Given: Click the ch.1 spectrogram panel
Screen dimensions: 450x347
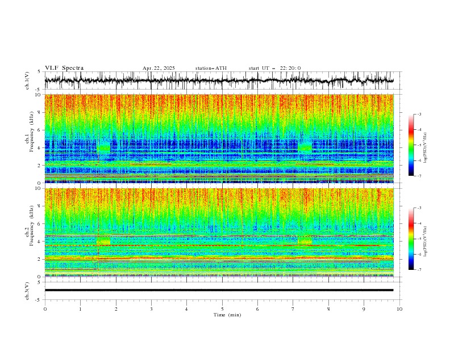Looking at the screenshot, I should [x=219, y=138].
